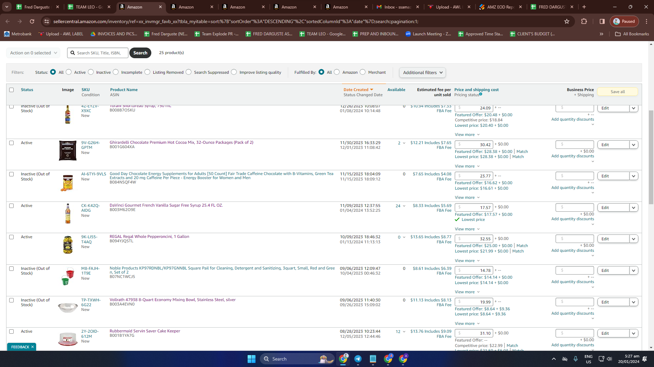Open the browser extensions puzzle icon
Screen dimensions: 654x367
(x=584, y=21)
